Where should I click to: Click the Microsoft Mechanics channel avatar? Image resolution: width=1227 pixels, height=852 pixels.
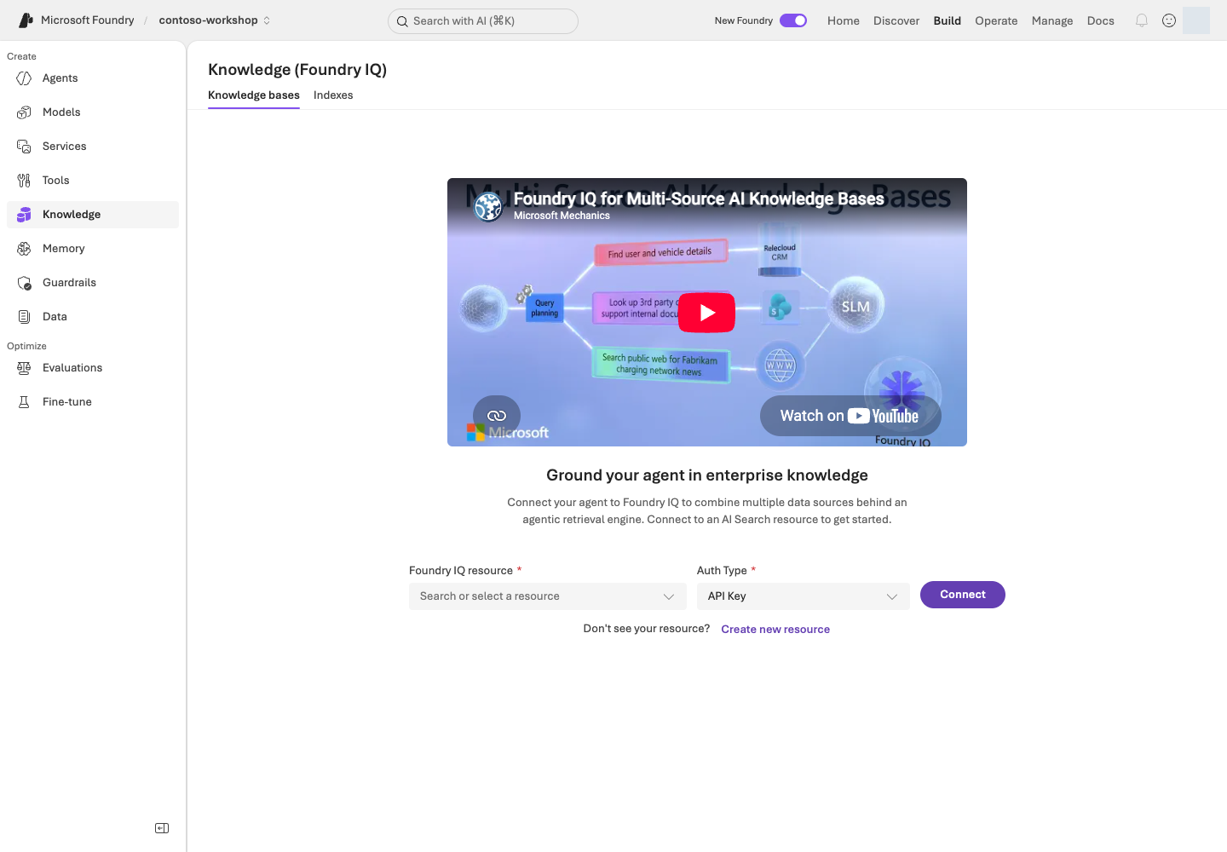pos(488,207)
